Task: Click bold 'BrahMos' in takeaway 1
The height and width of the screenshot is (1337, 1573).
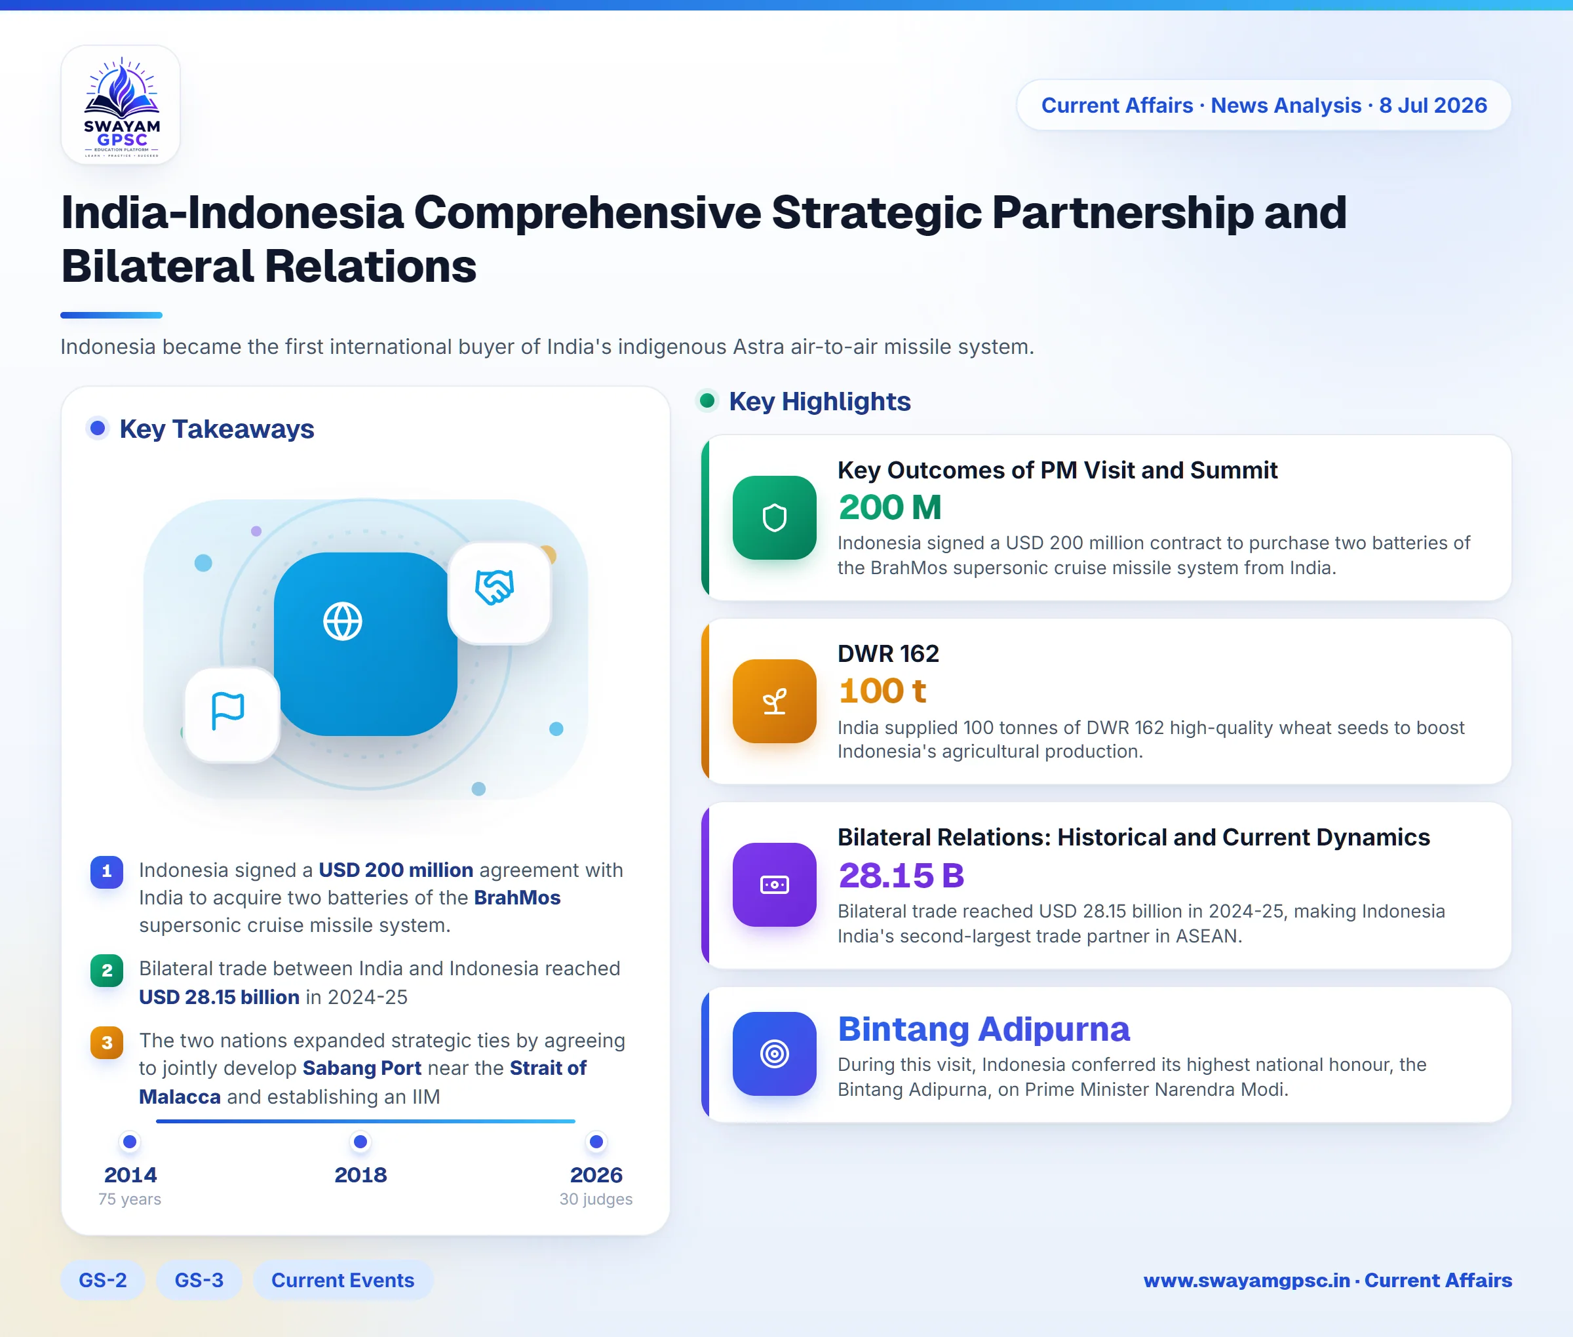Action: click(517, 898)
